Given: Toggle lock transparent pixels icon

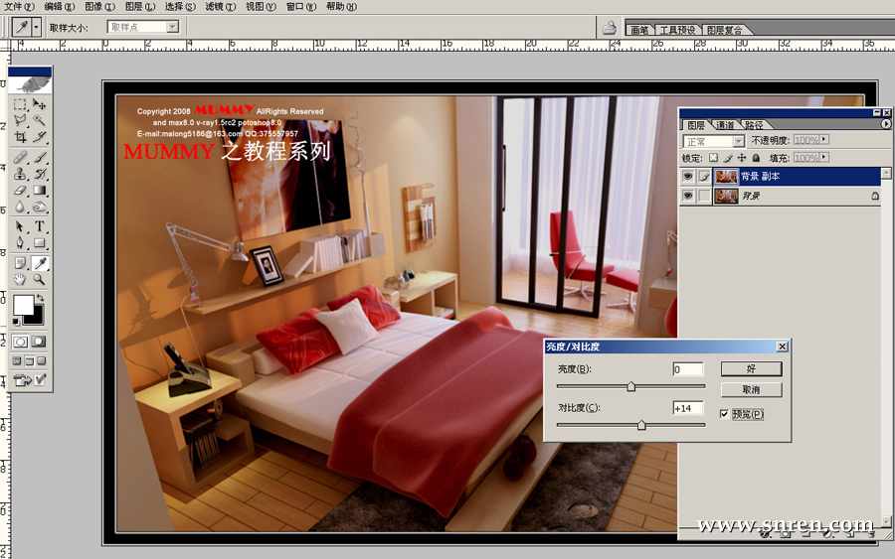Looking at the screenshot, I should [713, 158].
